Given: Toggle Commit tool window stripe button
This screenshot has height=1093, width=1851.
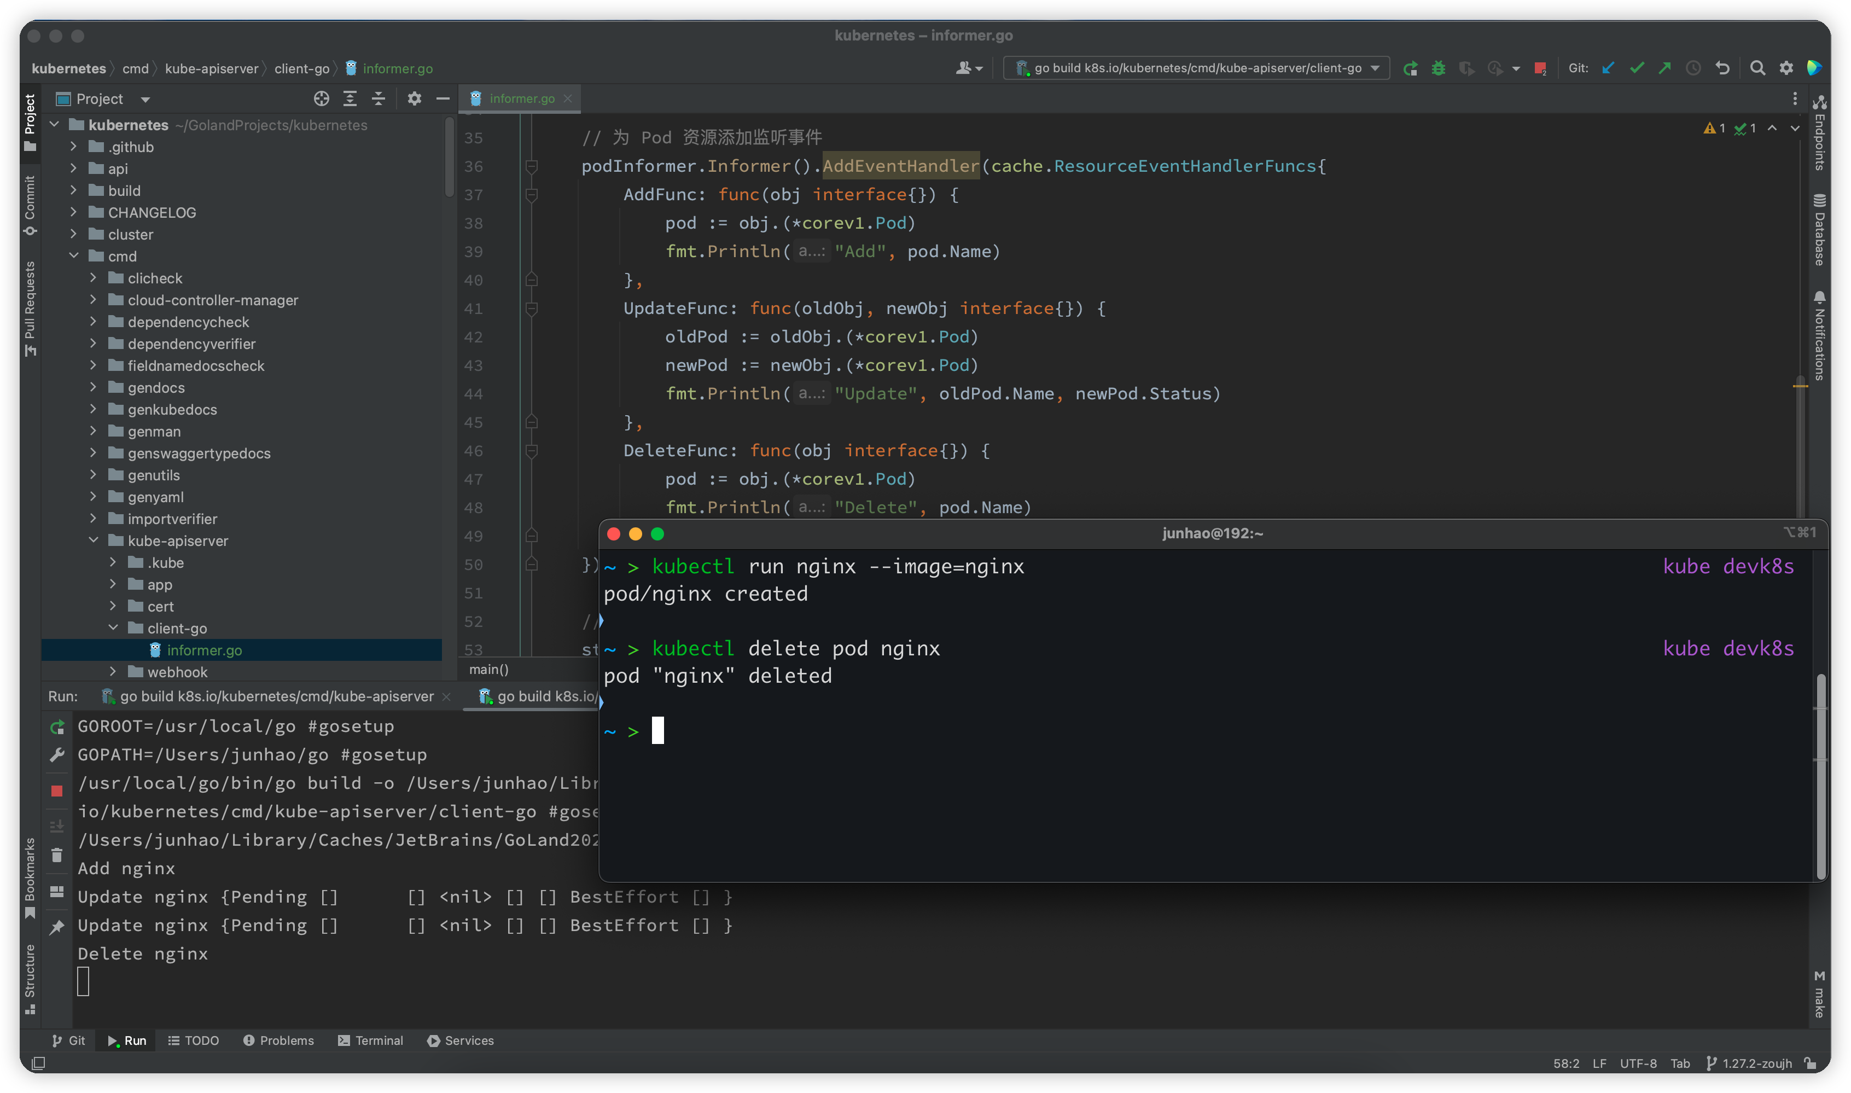Looking at the screenshot, I should [30, 206].
